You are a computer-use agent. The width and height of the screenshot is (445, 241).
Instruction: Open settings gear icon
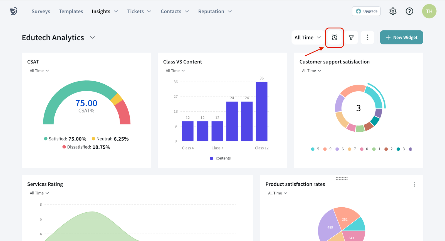coord(393,11)
